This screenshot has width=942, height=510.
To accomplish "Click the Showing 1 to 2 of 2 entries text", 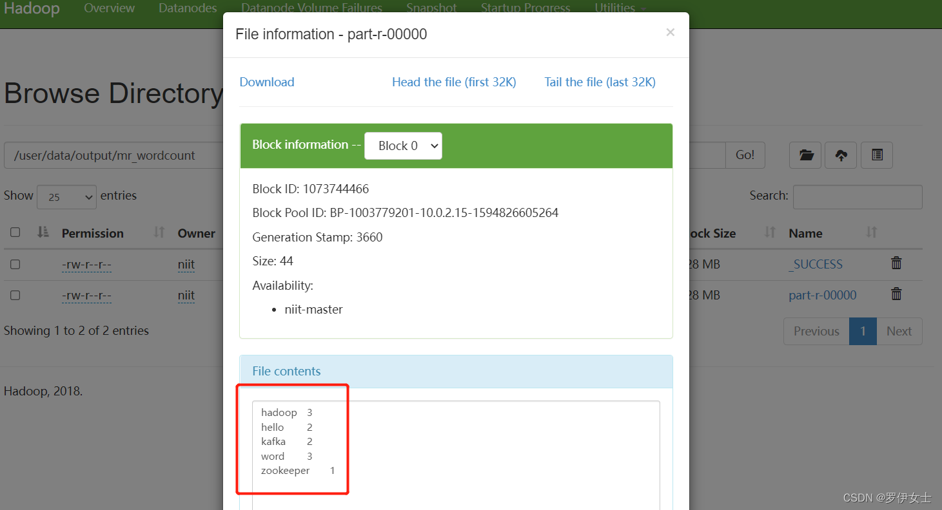I will pos(76,330).
